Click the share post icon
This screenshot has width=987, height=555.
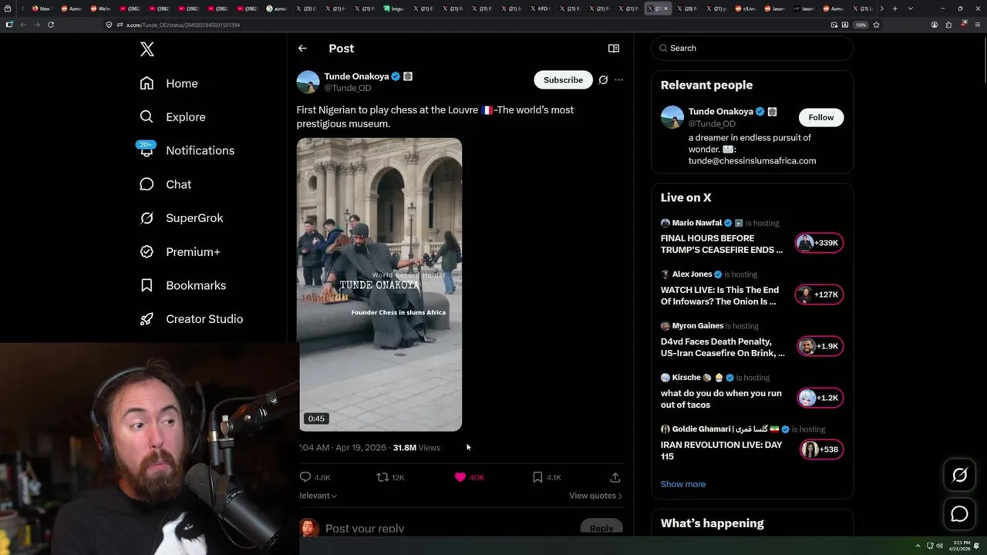(x=615, y=477)
